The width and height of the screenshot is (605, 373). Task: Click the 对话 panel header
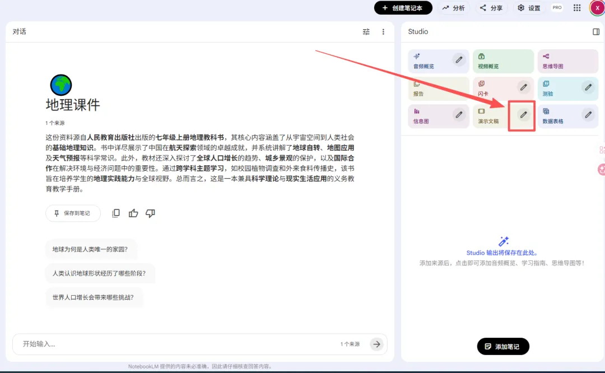pyautogui.click(x=19, y=31)
